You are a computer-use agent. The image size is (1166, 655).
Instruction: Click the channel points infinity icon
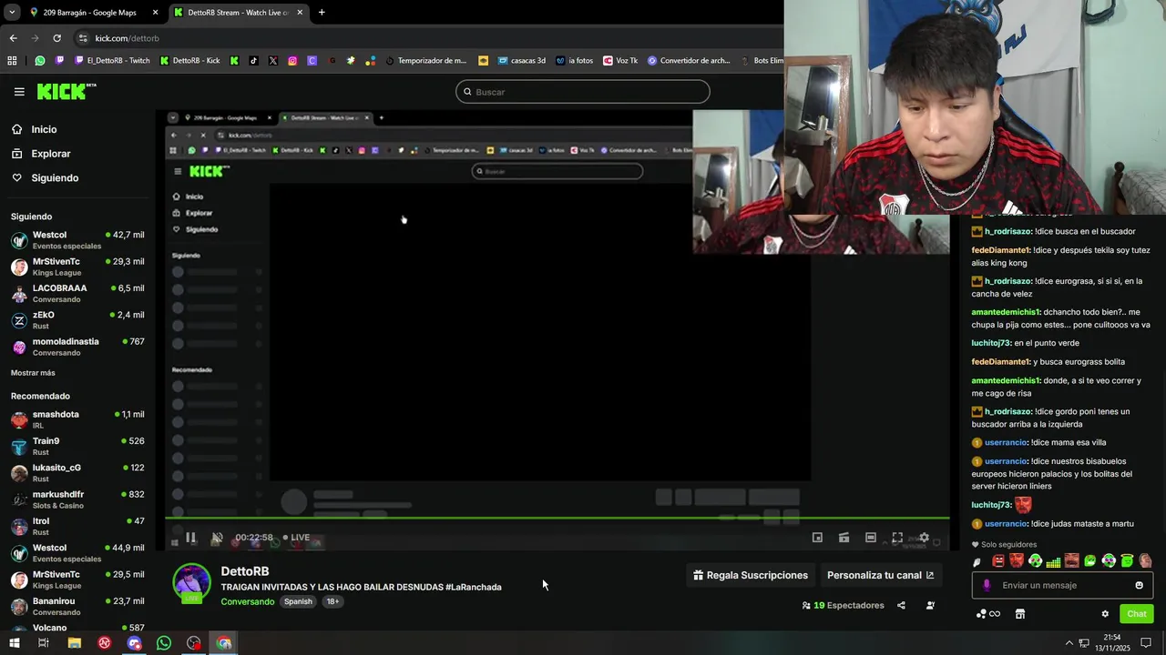(x=987, y=614)
